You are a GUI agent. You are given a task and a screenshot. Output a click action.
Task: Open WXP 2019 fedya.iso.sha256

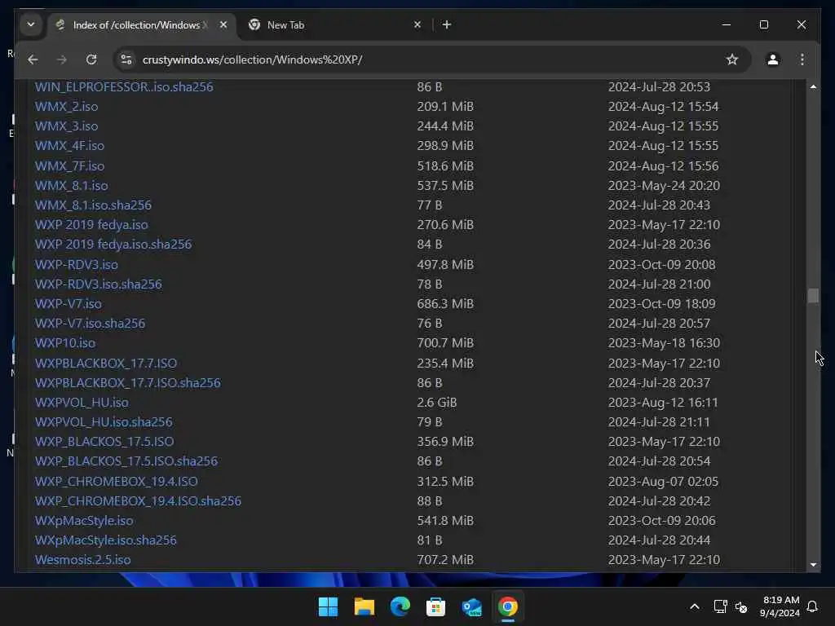[113, 245]
